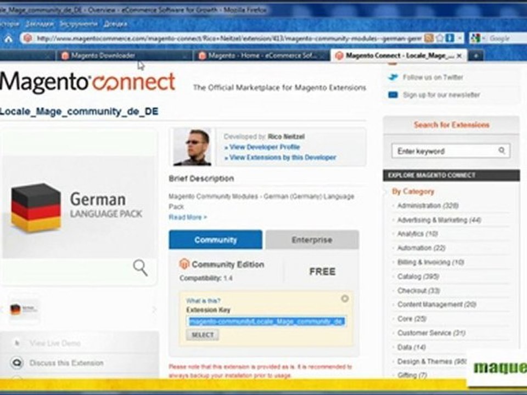The width and height of the screenshot is (527, 395).
Task: Open the Analytics category
Action: (x=417, y=234)
